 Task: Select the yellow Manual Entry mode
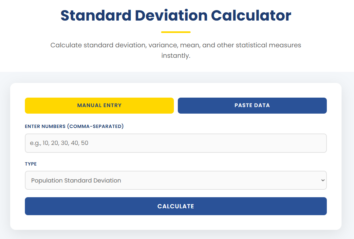pyautogui.click(x=99, y=105)
